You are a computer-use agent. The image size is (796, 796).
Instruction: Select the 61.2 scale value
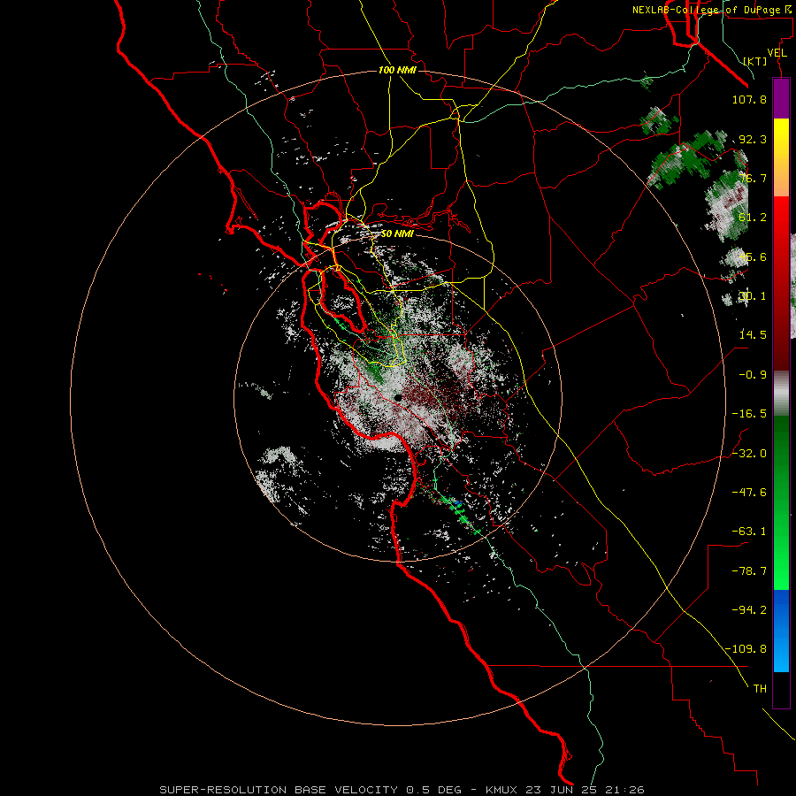(753, 218)
